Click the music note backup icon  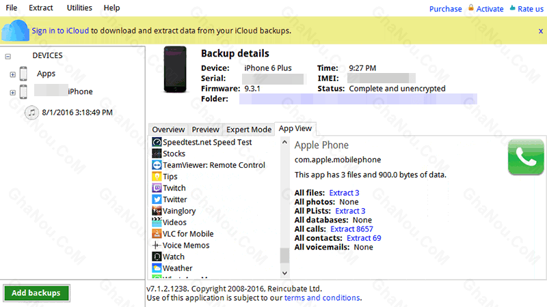[x=31, y=113]
